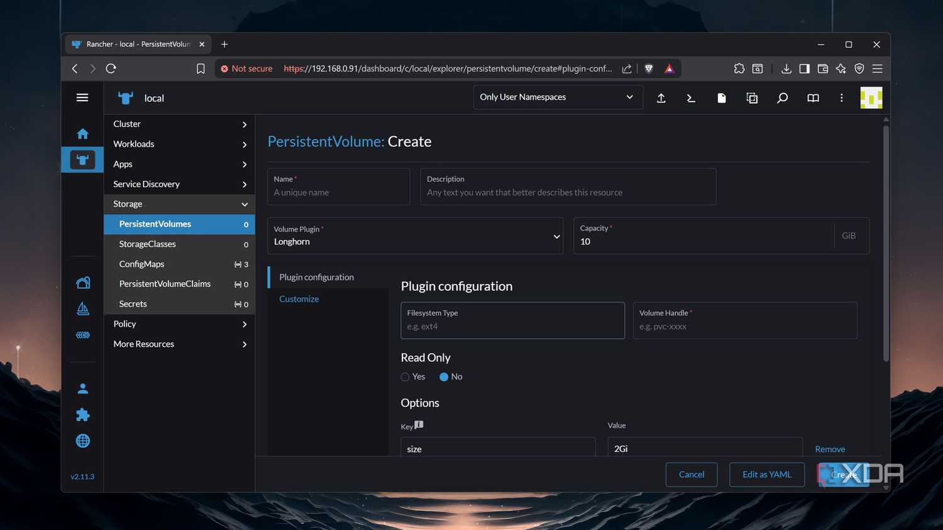The height and width of the screenshot is (530, 943).
Task: Expand the Cluster menu section
Action: (x=179, y=124)
